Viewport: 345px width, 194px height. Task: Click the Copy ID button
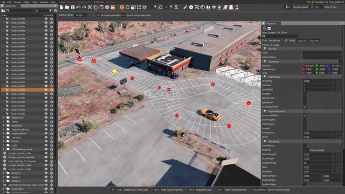coord(301,41)
